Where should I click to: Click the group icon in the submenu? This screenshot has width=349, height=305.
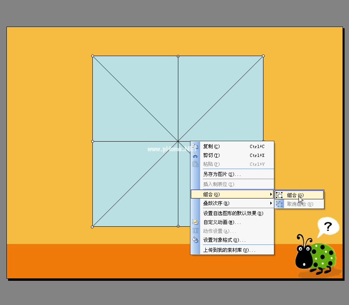(x=279, y=195)
